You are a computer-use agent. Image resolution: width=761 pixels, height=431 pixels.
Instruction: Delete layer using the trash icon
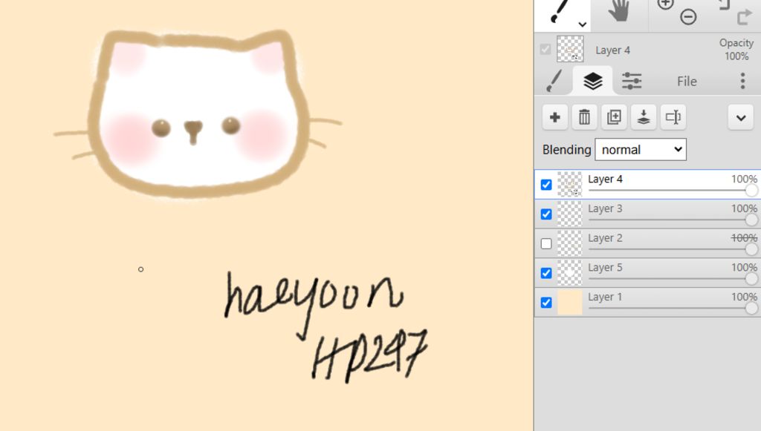click(x=584, y=117)
